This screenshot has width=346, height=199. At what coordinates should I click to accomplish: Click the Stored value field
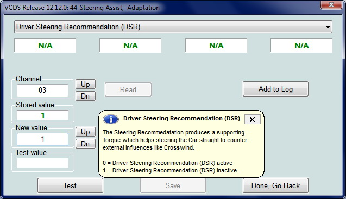(42, 115)
